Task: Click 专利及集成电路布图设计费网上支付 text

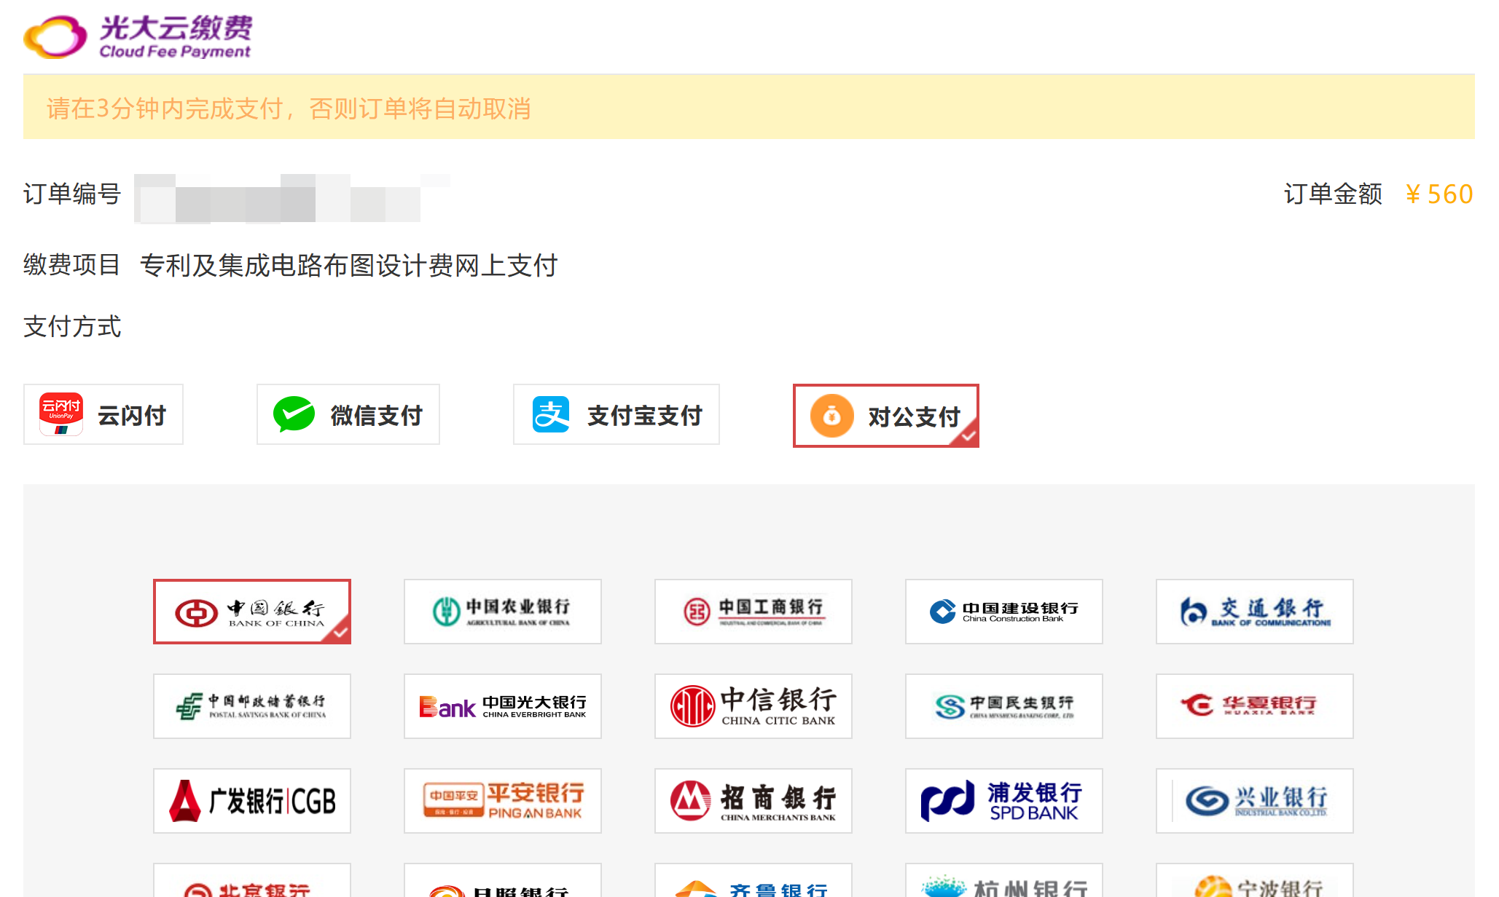Action: [349, 266]
